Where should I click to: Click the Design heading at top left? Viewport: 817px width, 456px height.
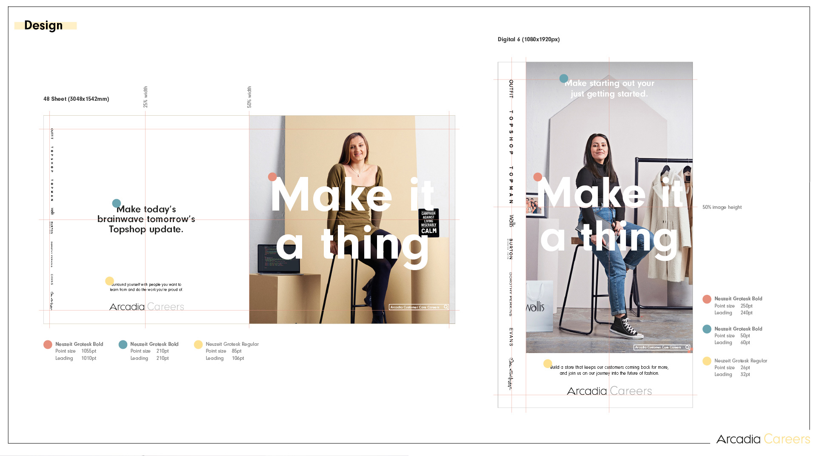(43, 26)
